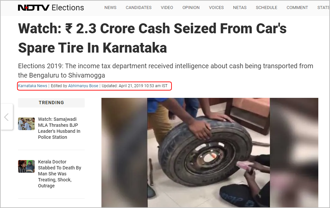Open the NEWS menu item

pyautogui.click(x=110, y=8)
